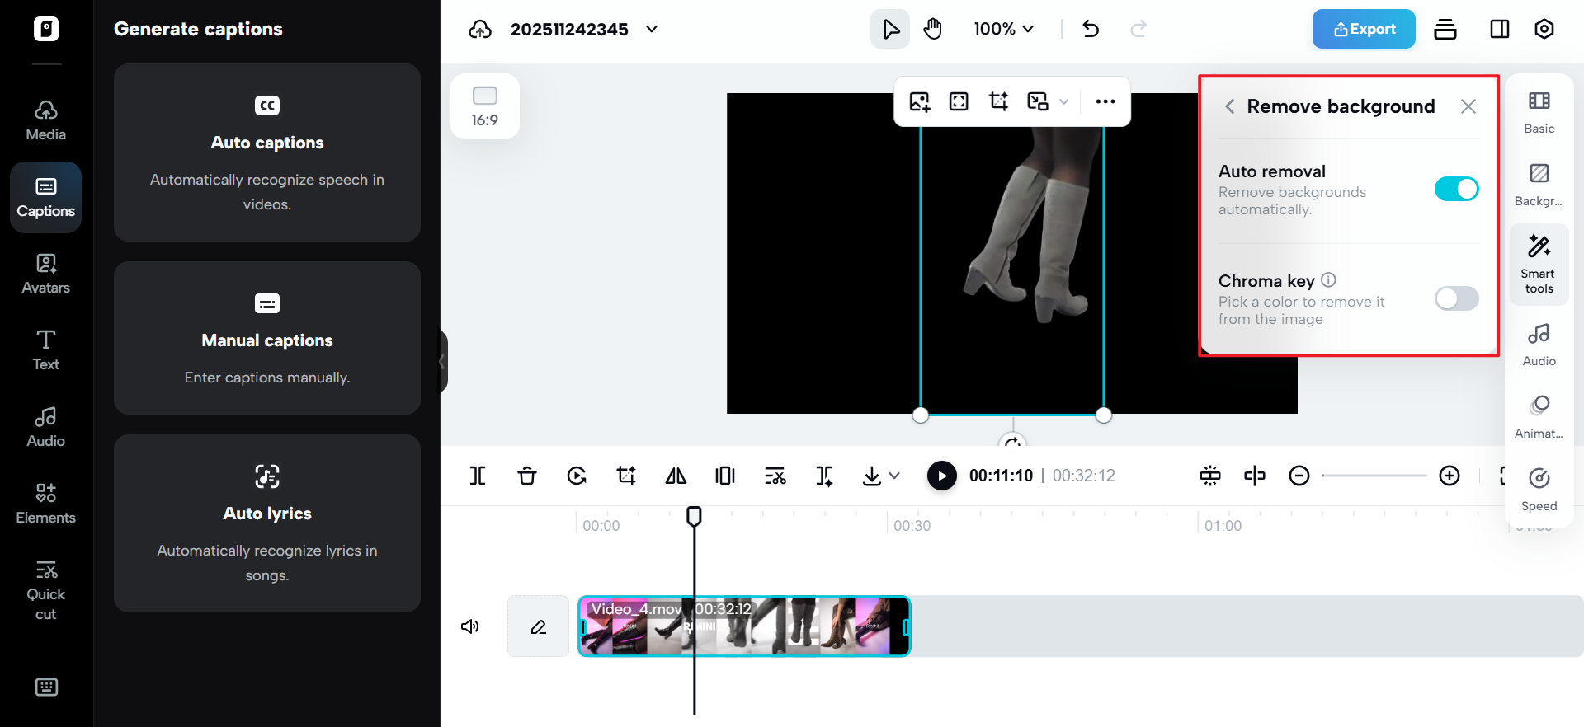Choose Manual captions card
This screenshot has height=727, width=1584.
point(267,338)
